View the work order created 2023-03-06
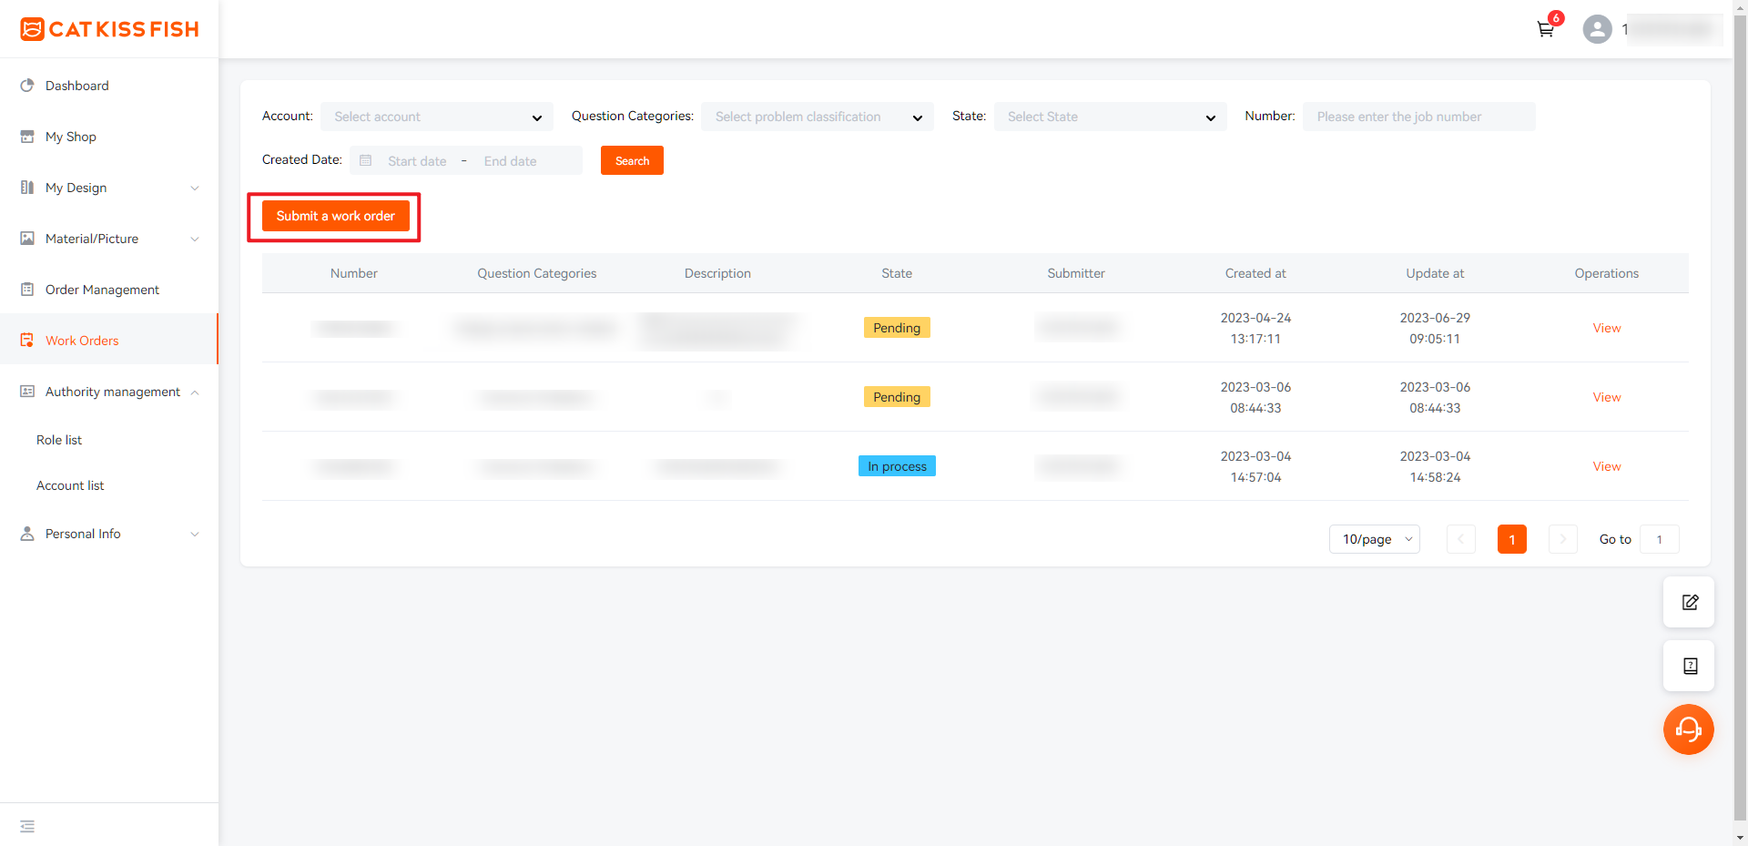This screenshot has height=846, width=1748. coord(1606,397)
